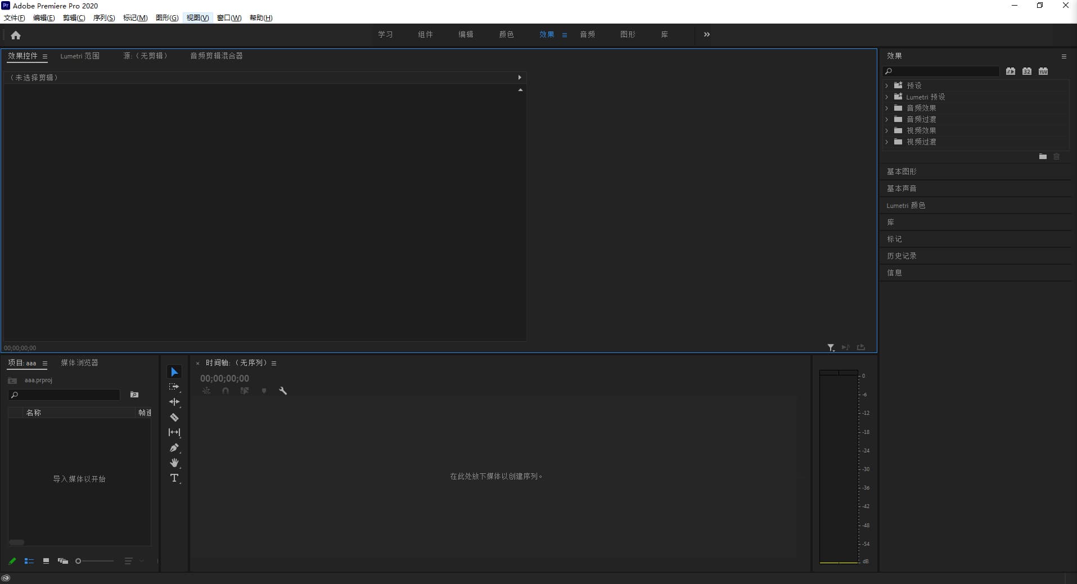Select the Hand tool

tap(174, 463)
